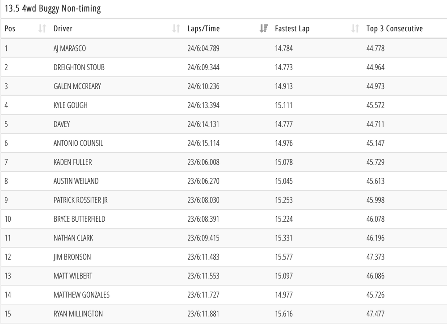Image resolution: width=447 pixels, height=324 pixels.
Task: Select AUSTIN WEILAND row
Action: tap(76, 181)
